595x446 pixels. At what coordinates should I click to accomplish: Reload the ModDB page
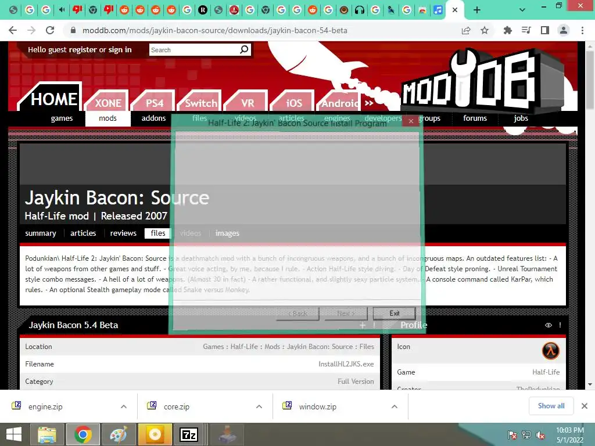[50, 30]
